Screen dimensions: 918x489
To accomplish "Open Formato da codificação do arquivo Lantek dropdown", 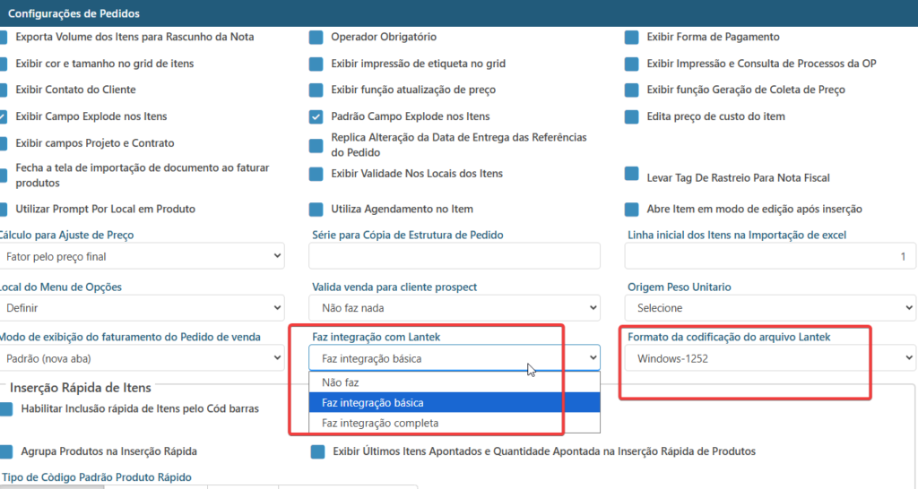I will point(769,358).
